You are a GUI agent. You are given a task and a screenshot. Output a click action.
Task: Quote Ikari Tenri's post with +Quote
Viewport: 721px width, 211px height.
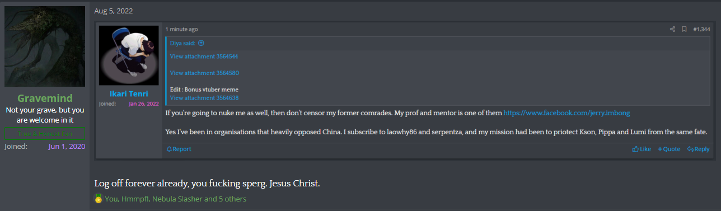669,149
